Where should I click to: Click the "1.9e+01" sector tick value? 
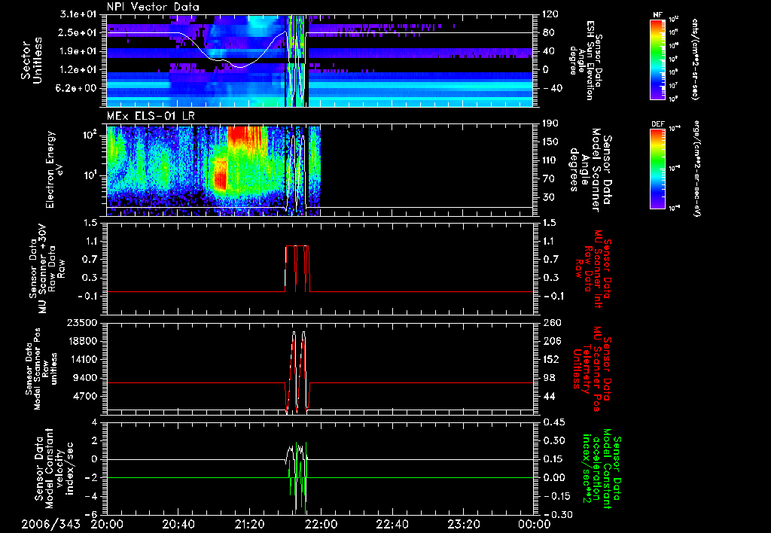click(x=78, y=51)
